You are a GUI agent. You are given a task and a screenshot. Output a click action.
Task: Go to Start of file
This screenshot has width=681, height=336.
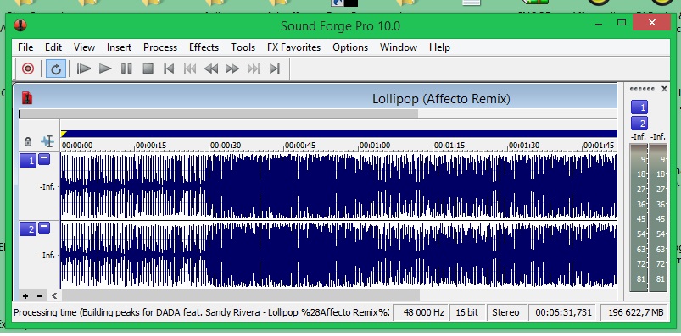coord(169,69)
